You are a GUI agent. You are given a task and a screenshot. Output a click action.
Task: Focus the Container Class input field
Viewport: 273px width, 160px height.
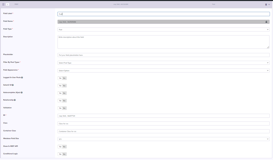[163, 131]
